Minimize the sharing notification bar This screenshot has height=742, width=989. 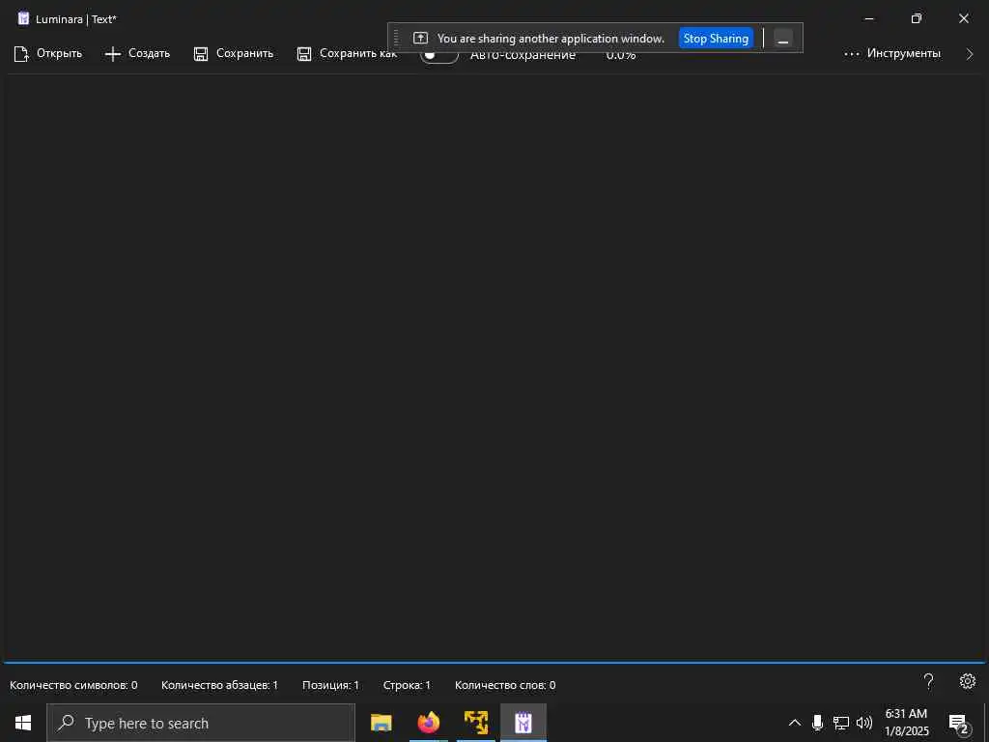coord(782,39)
